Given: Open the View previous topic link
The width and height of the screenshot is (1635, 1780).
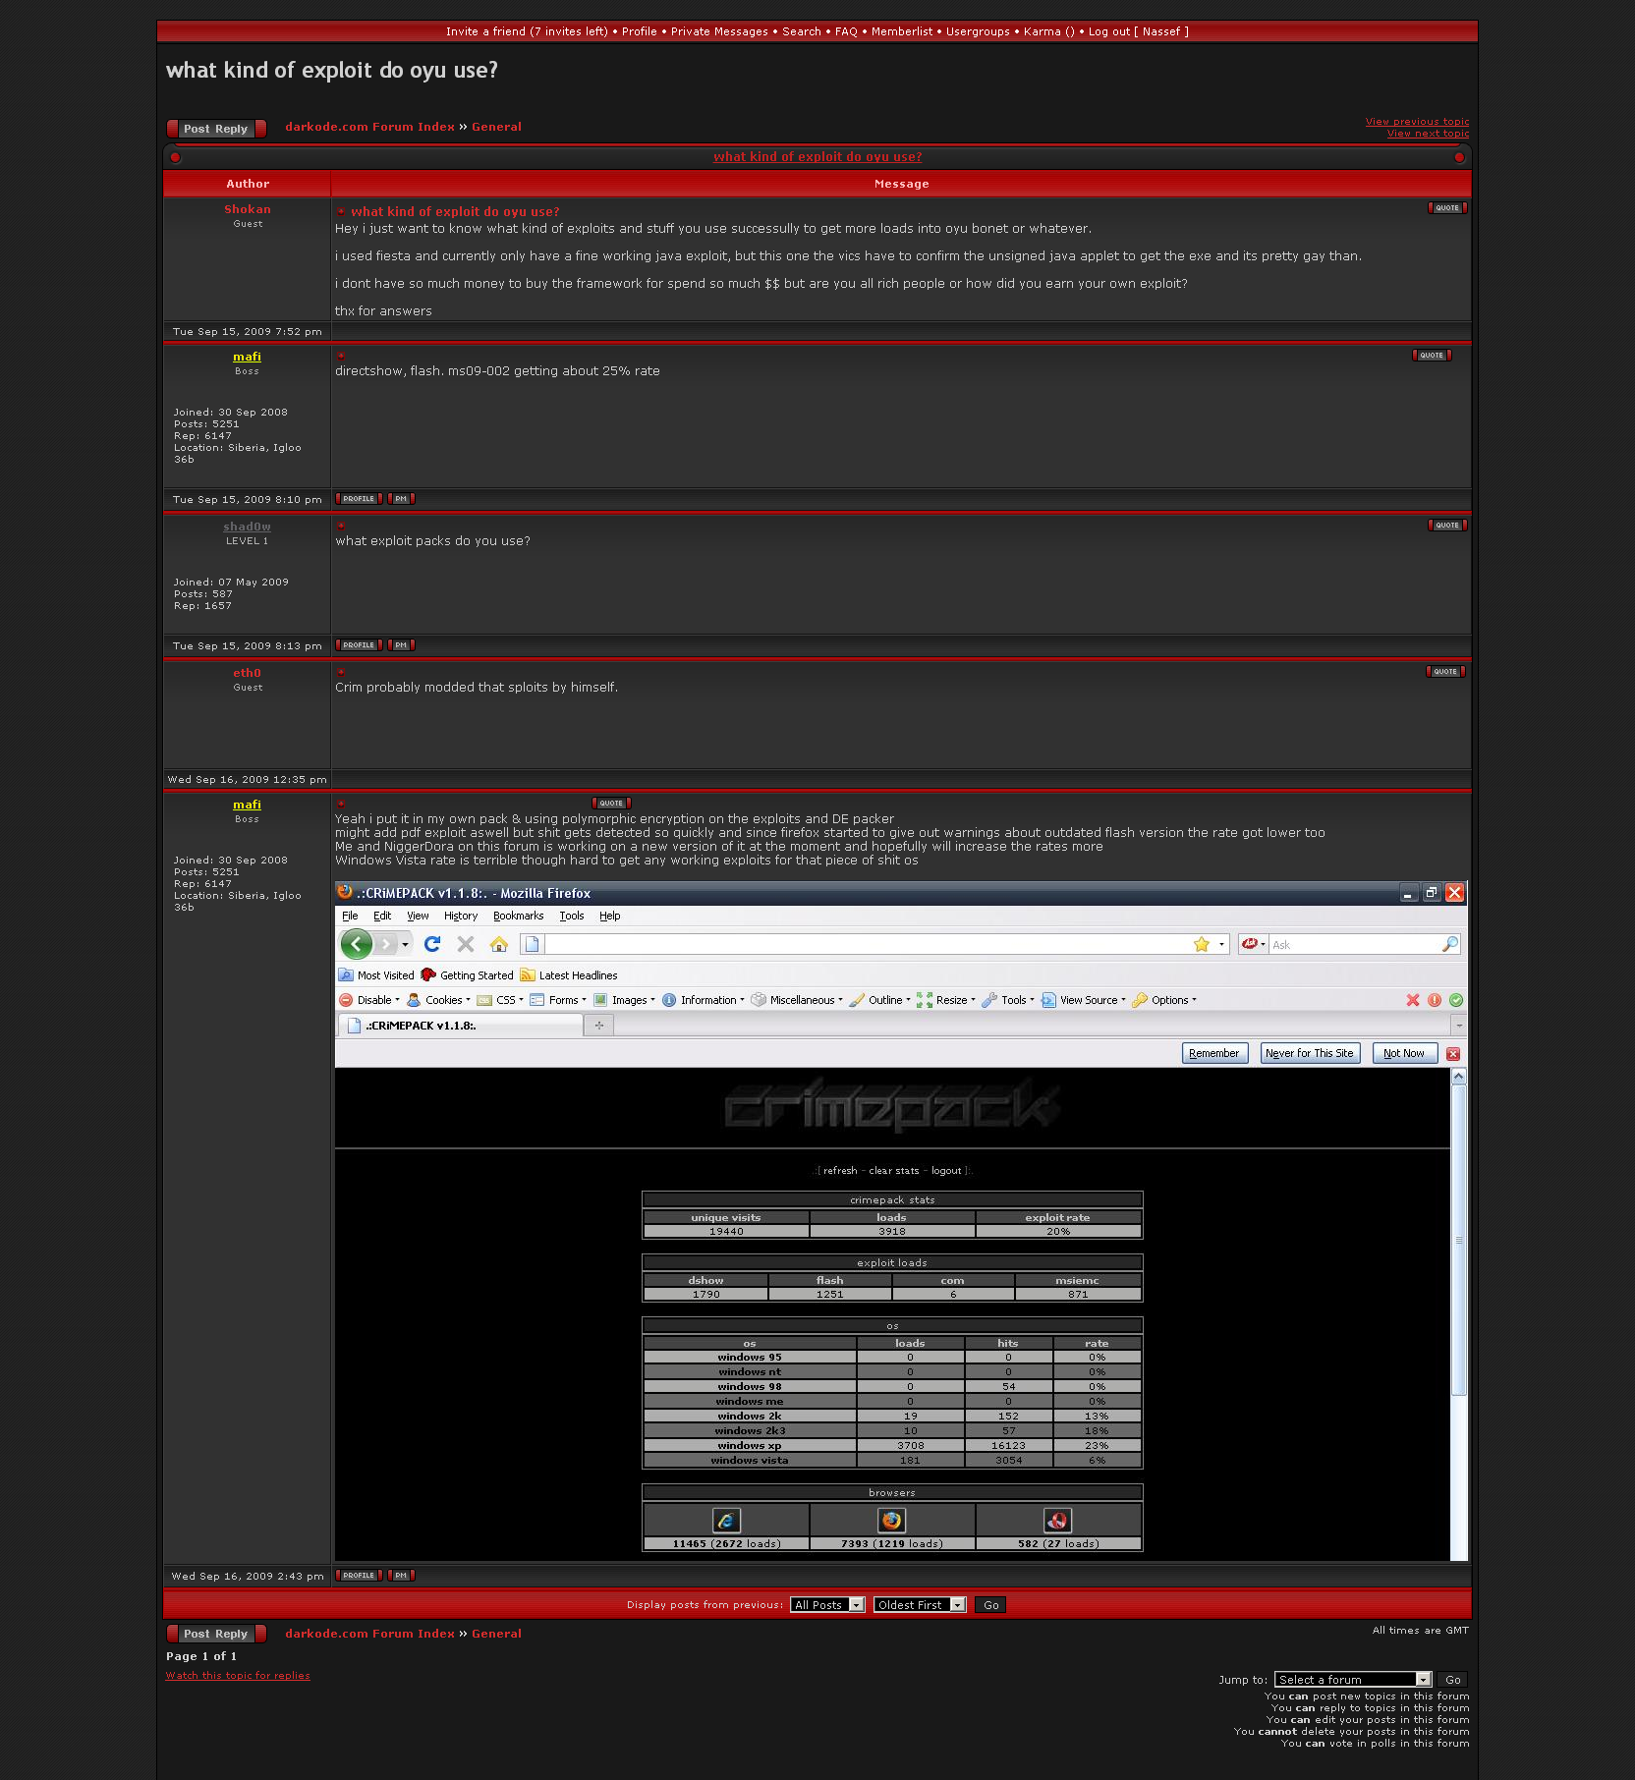Looking at the screenshot, I should pos(1417,122).
